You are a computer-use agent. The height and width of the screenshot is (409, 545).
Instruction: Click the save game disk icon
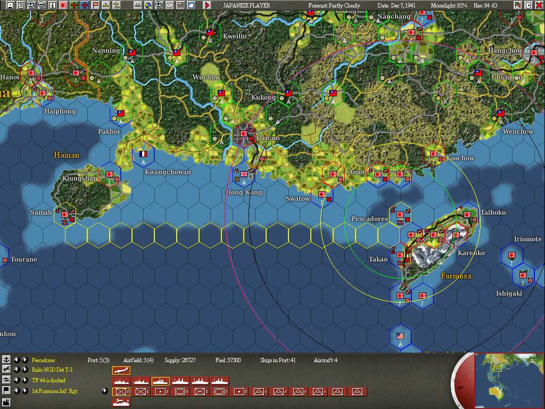(x=10, y=5)
